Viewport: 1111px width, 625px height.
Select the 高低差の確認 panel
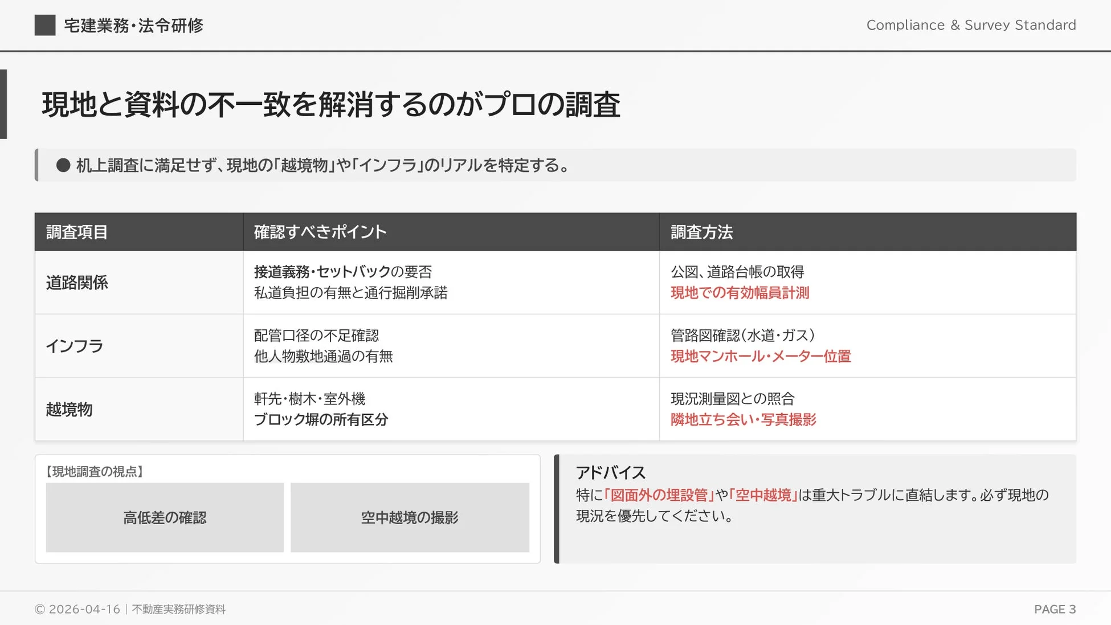coord(165,518)
